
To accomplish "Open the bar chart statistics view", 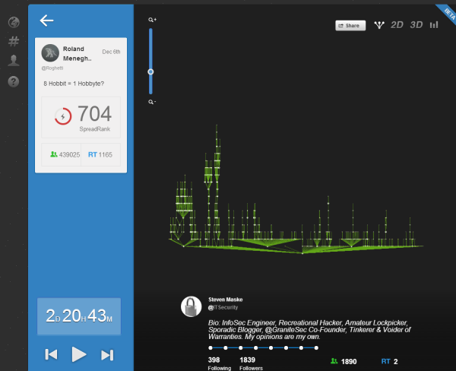I will pos(434,25).
